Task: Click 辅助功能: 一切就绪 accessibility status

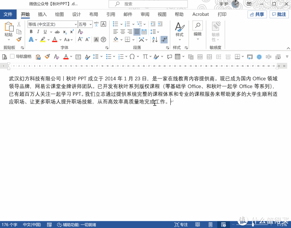Action: (x=77, y=225)
